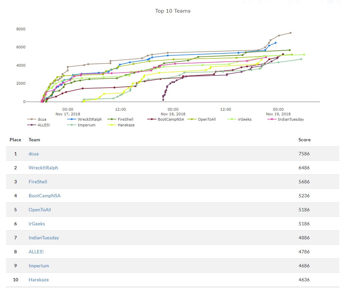Click dcua's final data point on chart
This screenshot has height=288, width=344.
(291, 33)
